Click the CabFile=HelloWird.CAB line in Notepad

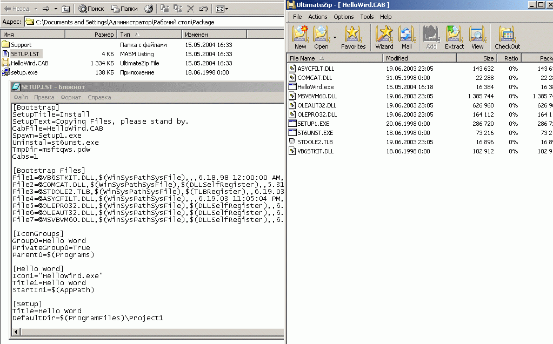58,129
